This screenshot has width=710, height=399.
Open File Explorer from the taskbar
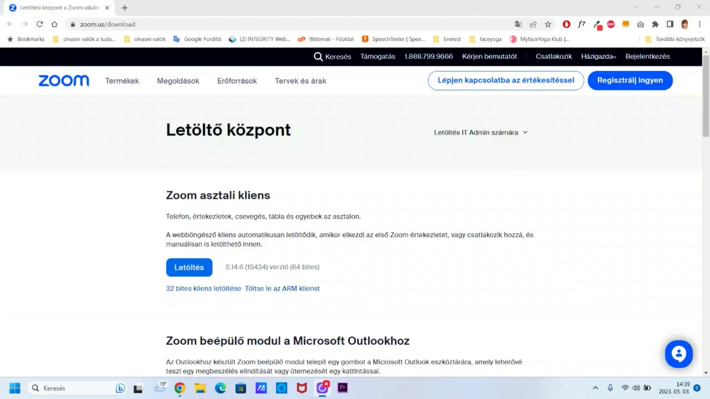(x=200, y=388)
